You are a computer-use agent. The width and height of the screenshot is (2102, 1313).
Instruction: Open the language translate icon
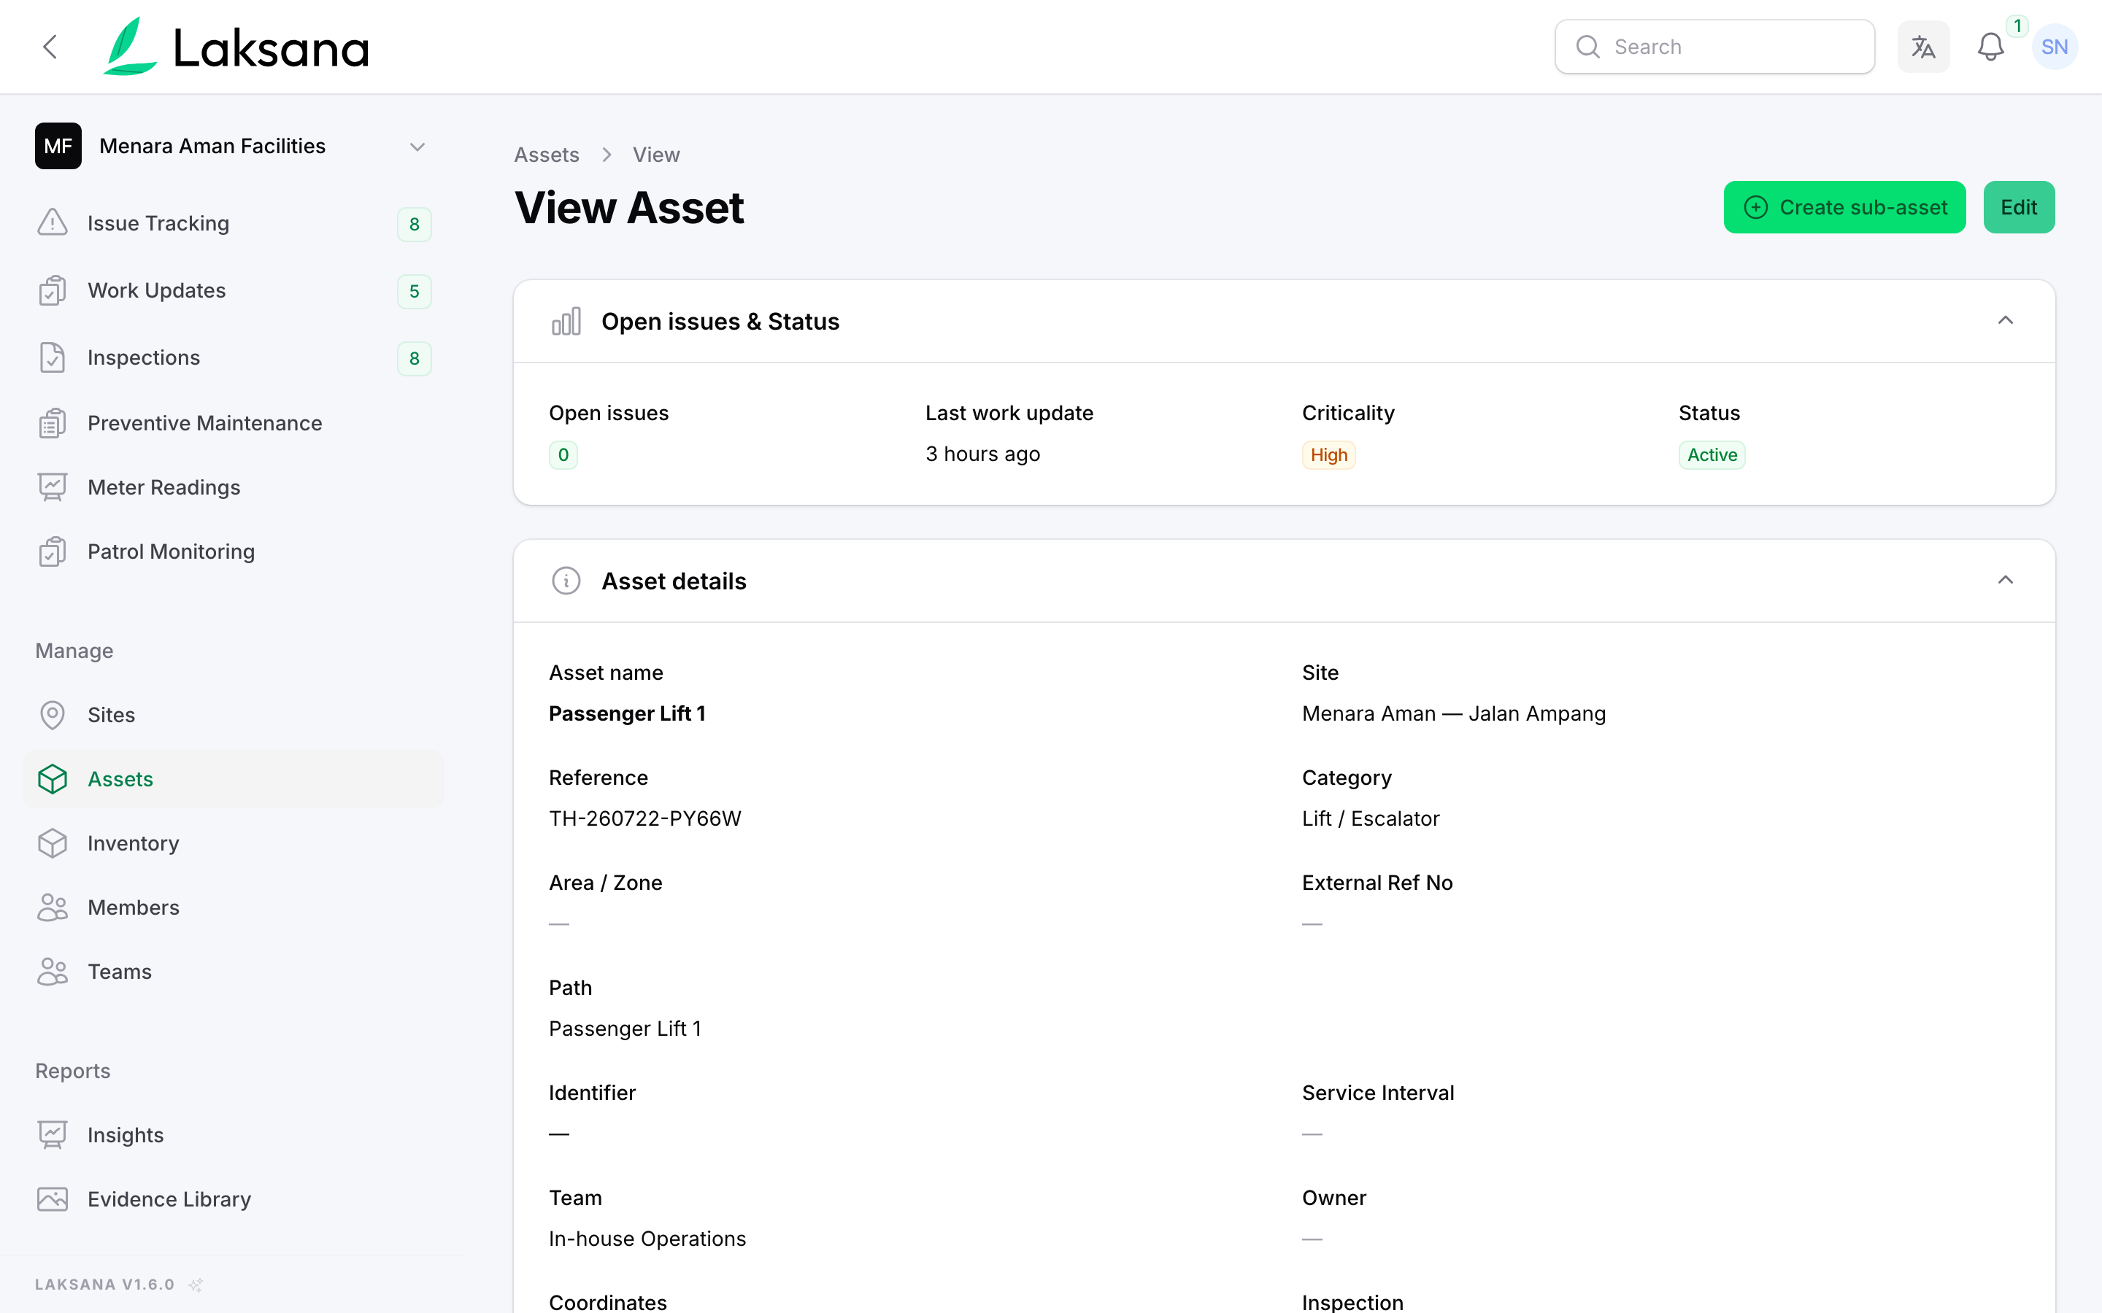pos(1923,47)
